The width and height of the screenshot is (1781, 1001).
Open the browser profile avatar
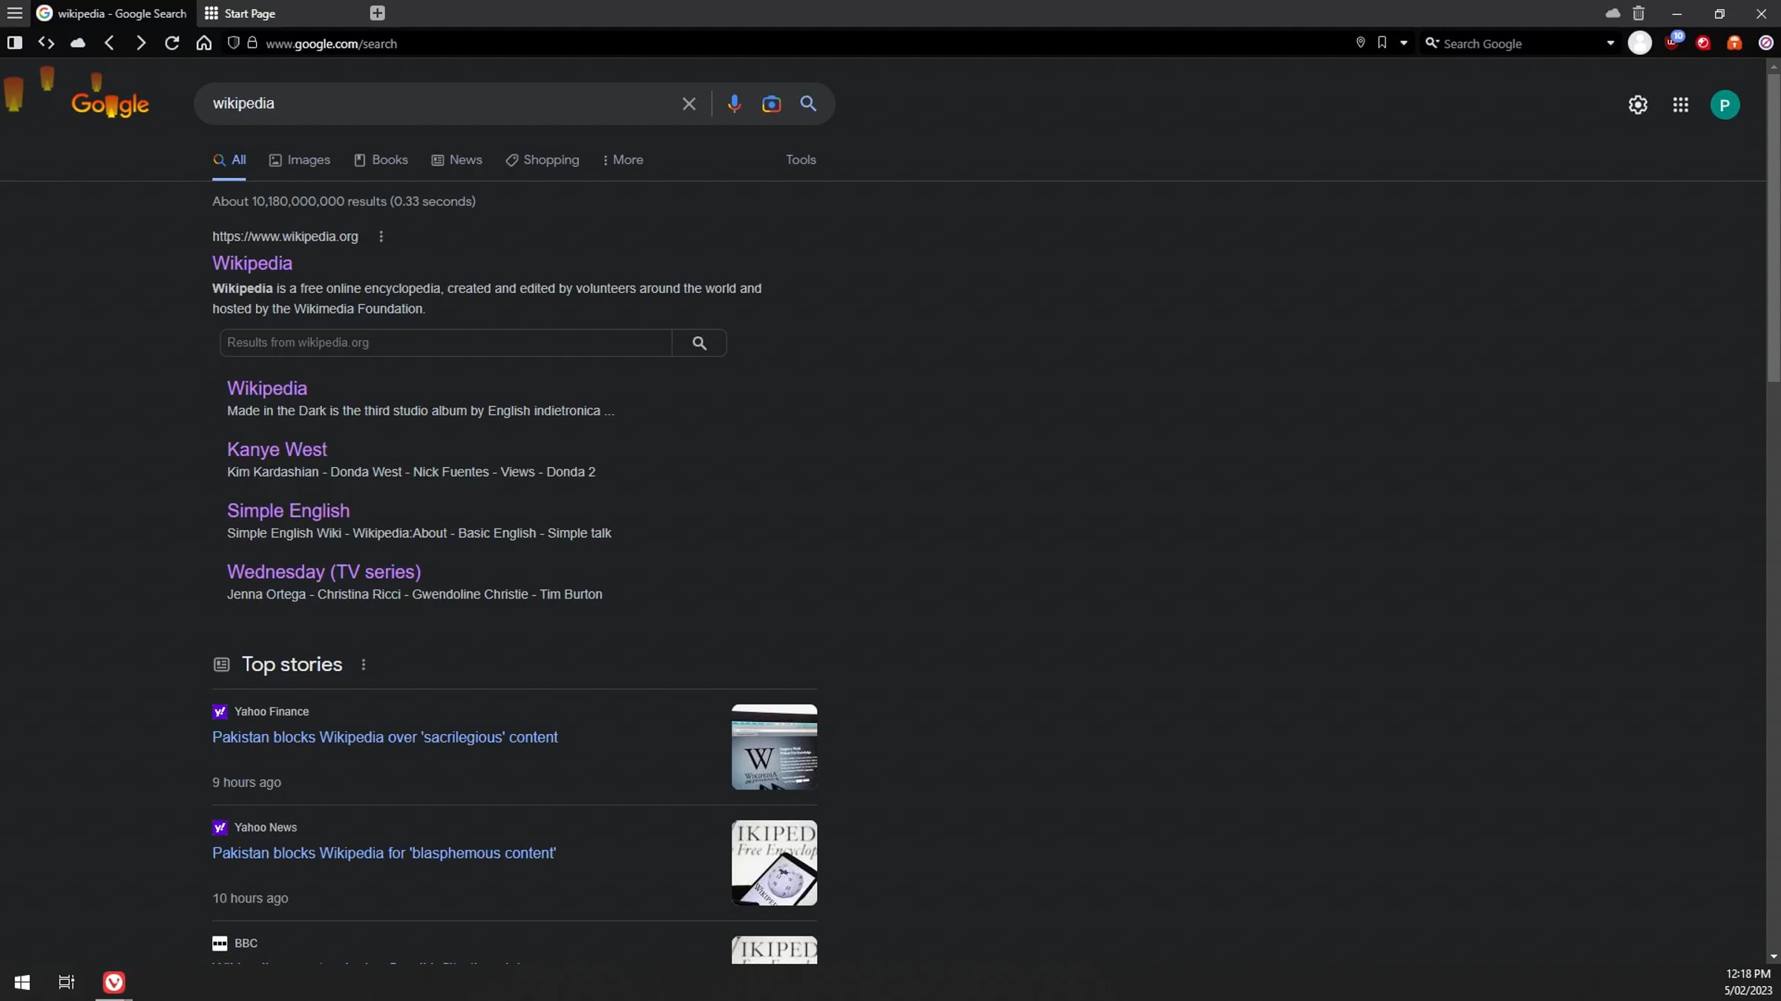click(1640, 43)
